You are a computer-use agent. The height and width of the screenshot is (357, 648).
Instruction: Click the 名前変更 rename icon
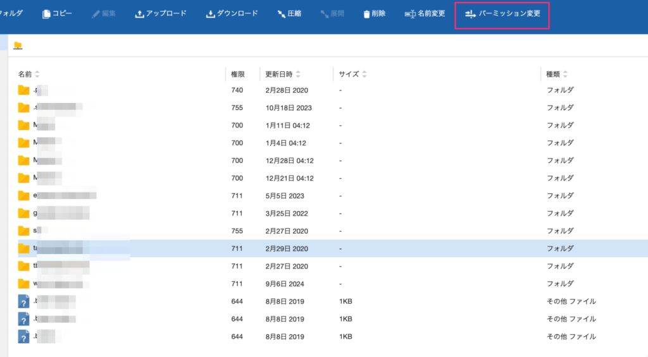[x=409, y=14]
